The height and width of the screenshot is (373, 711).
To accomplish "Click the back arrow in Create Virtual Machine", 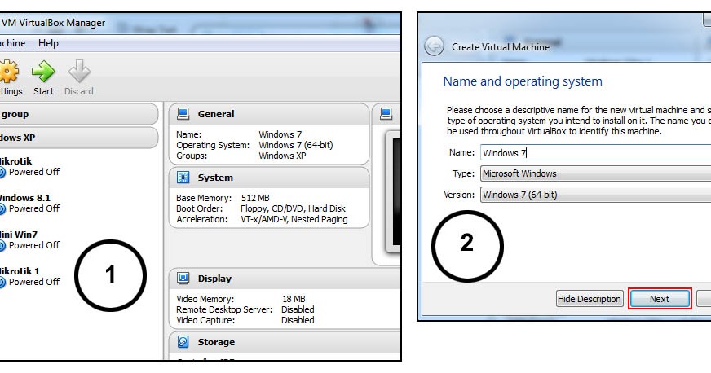I will (x=434, y=46).
